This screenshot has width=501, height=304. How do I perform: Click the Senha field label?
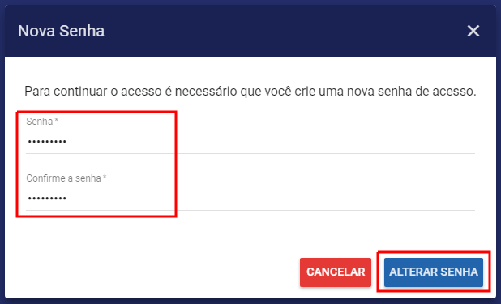coord(39,122)
